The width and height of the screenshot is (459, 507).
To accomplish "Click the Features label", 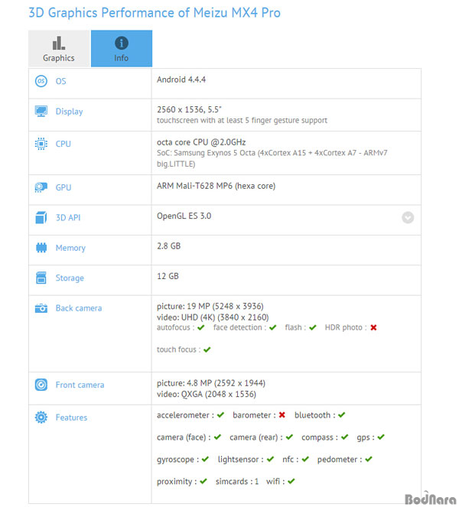I will [71, 418].
